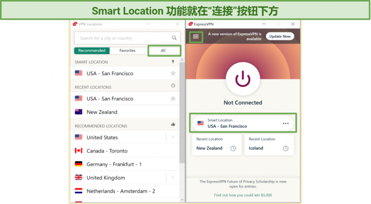Click the Canada flag icon
This screenshot has width=371, height=204.
pyautogui.click(x=79, y=150)
